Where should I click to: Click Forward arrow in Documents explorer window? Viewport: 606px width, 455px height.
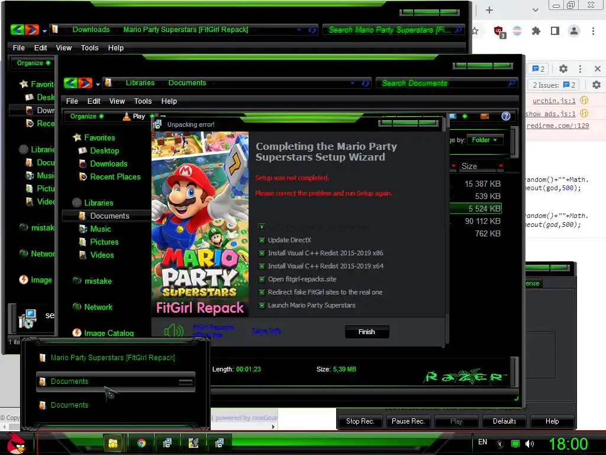85,83
